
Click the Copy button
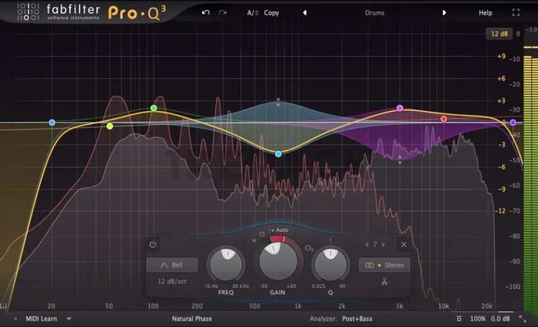point(271,13)
